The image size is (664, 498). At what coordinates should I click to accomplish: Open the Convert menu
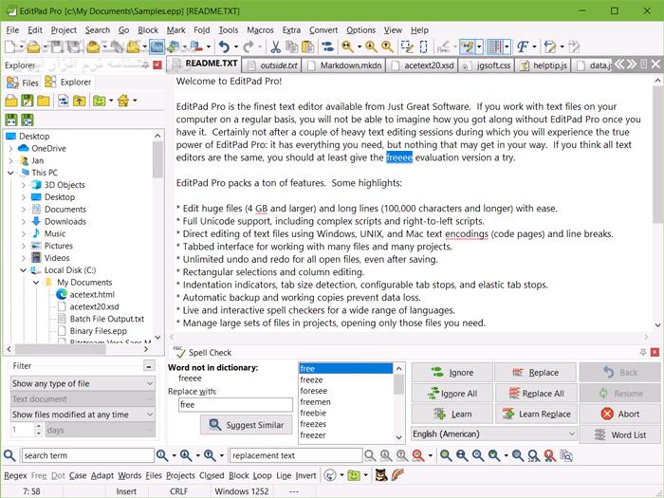[x=323, y=29]
